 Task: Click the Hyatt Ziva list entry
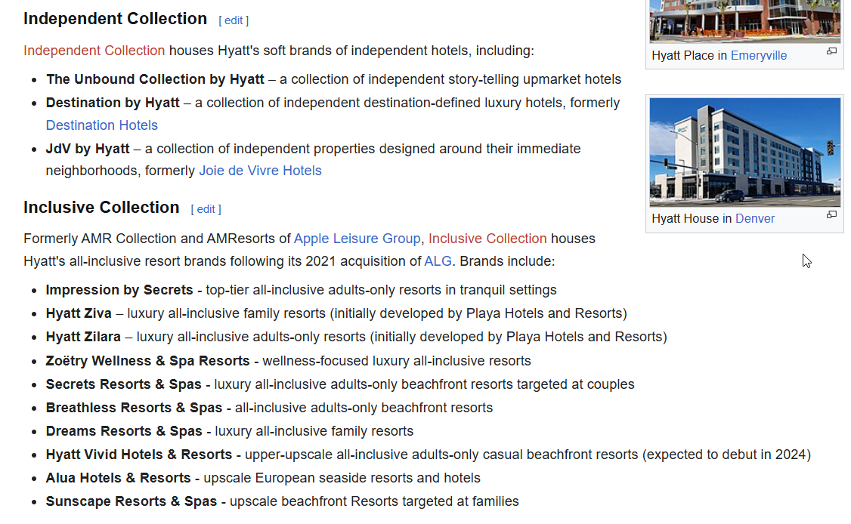336,313
